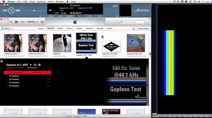Click the iTunes fast-forward button
The width and height of the screenshot is (212, 118).
23,22
